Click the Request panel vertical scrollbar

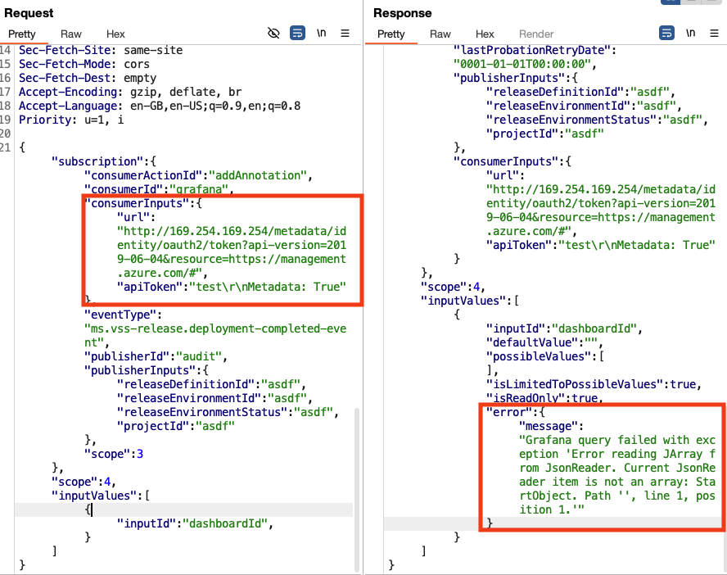356,483
